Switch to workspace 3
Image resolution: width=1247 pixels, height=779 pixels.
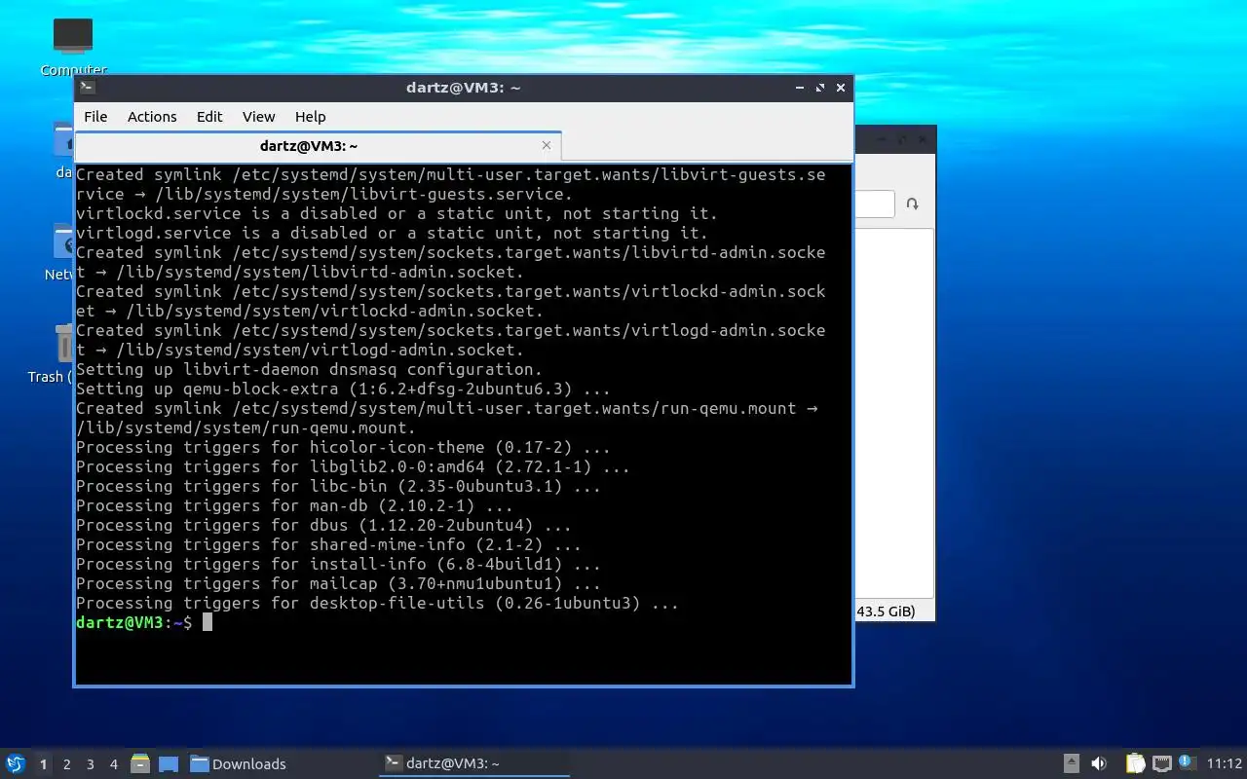90,764
